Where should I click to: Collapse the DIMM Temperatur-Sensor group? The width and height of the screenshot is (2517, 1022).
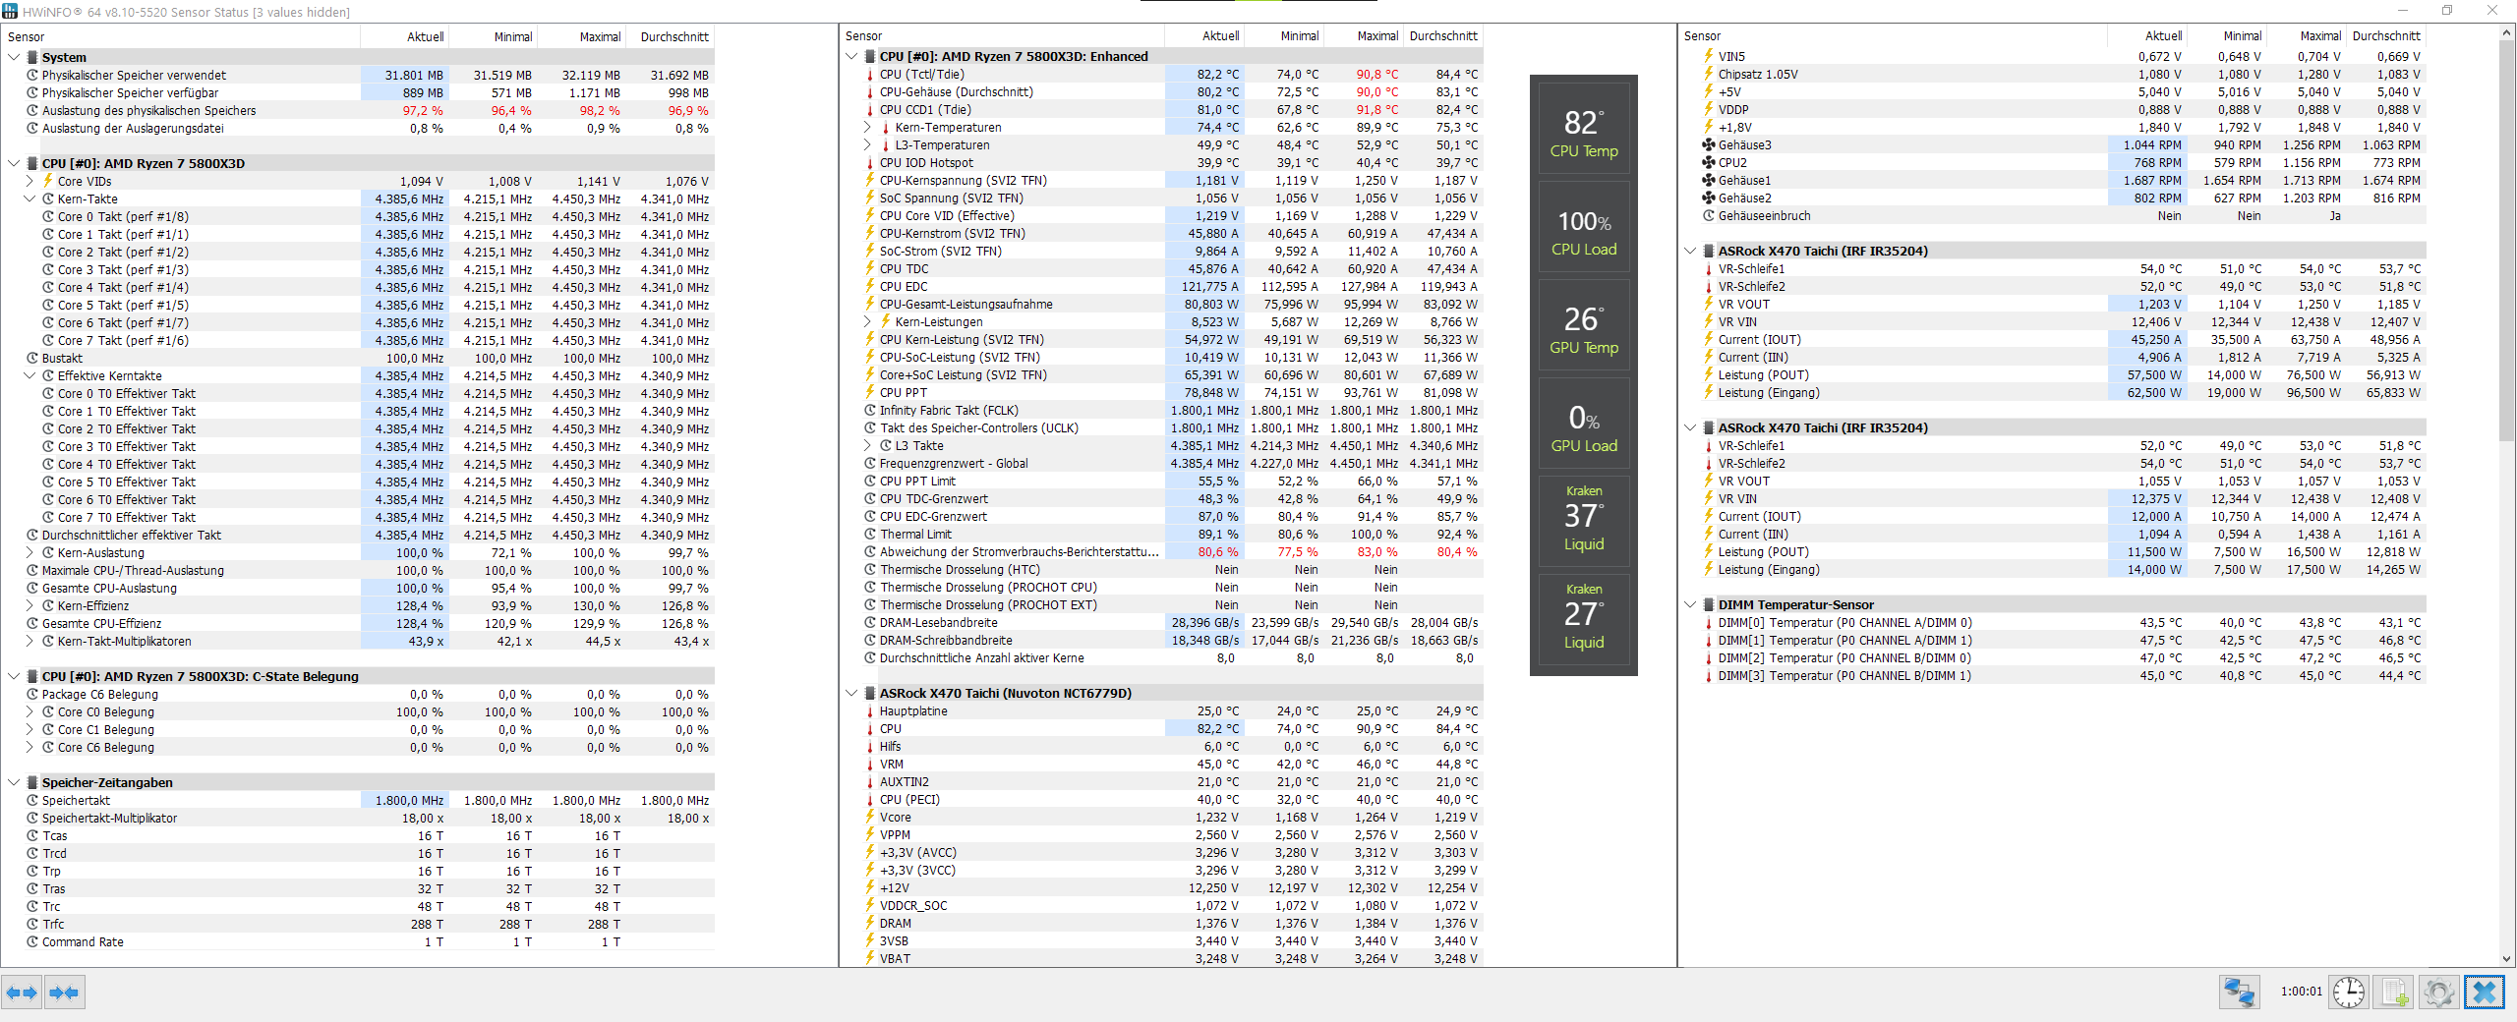pyautogui.click(x=1690, y=604)
